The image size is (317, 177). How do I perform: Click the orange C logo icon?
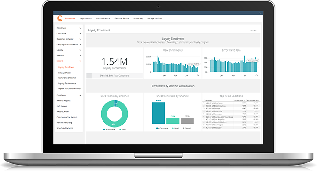pyautogui.click(x=59, y=18)
